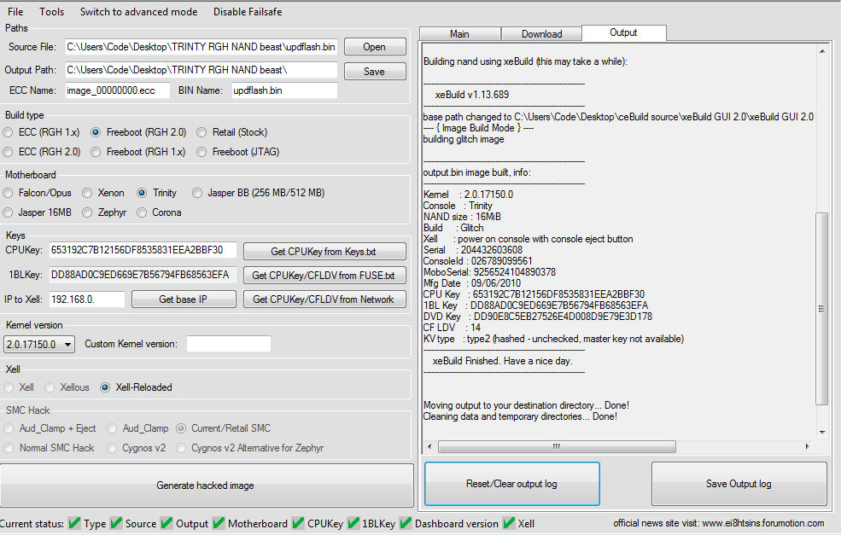
Task: Click 'xeBuild Finished. Have a nice day.' line
Action: coord(503,361)
